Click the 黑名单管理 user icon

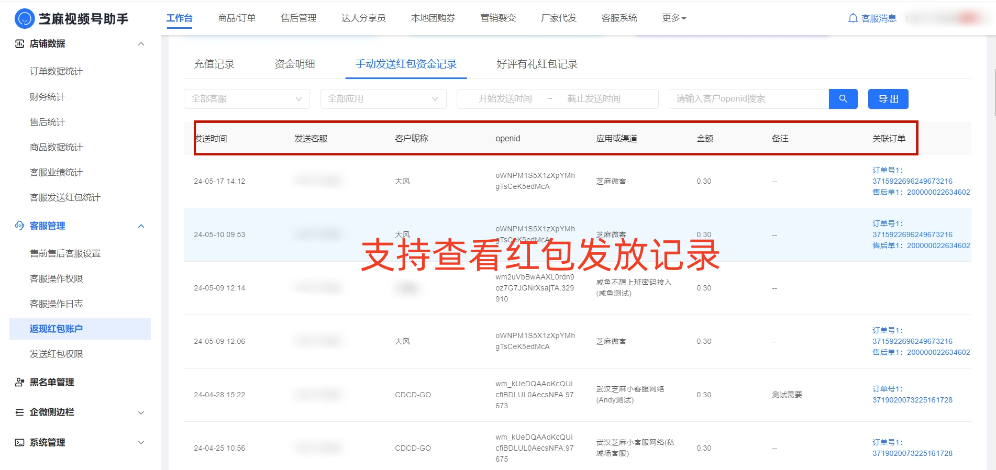tap(19, 382)
